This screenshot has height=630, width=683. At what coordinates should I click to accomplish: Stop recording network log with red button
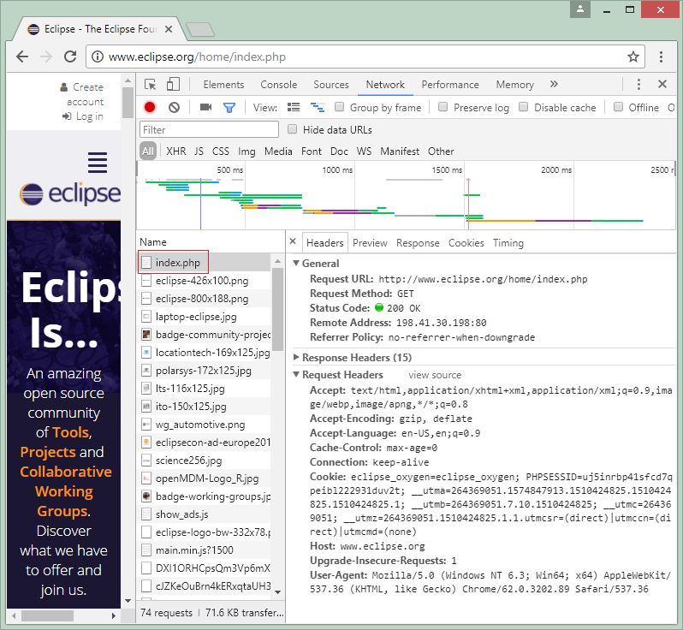[x=150, y=107]
